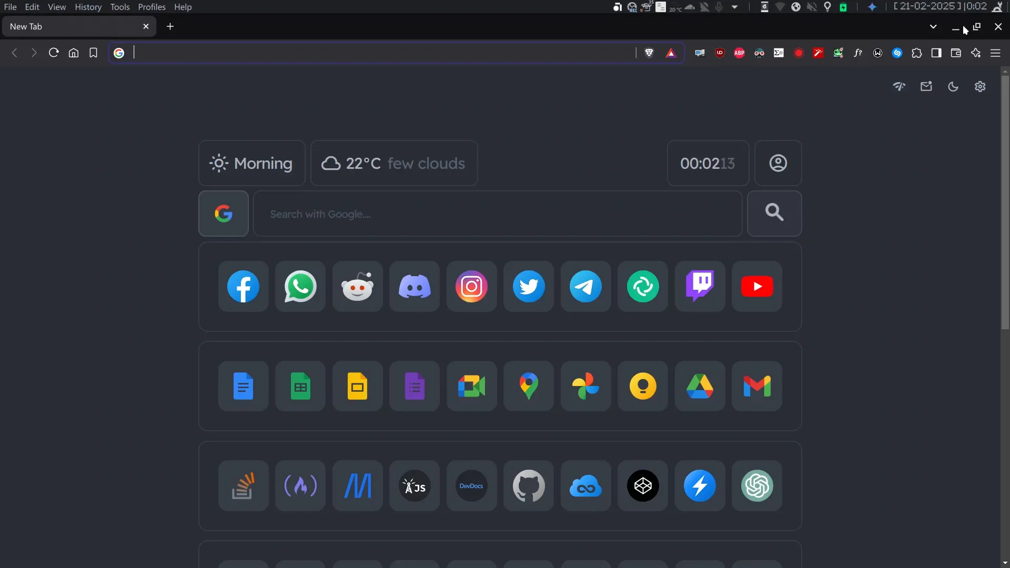Viewport: 1010px width, 568px height.
Task: Select the New Tab tab
Action: click(79, 26)
